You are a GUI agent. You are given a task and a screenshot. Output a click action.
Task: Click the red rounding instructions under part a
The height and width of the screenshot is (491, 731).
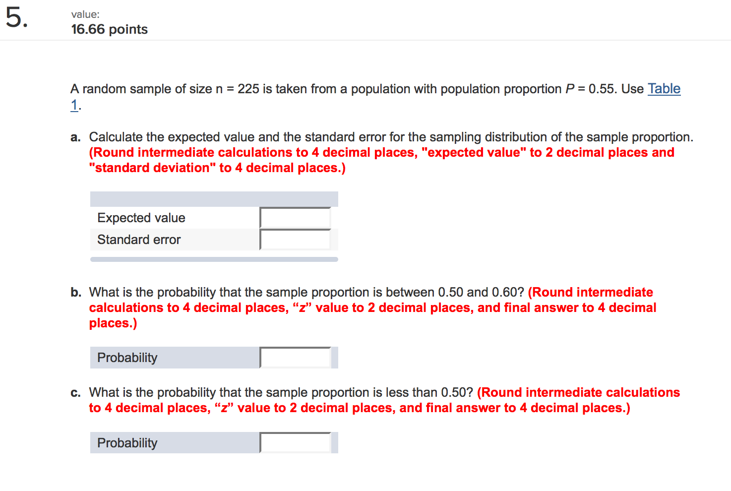[382, 160]
